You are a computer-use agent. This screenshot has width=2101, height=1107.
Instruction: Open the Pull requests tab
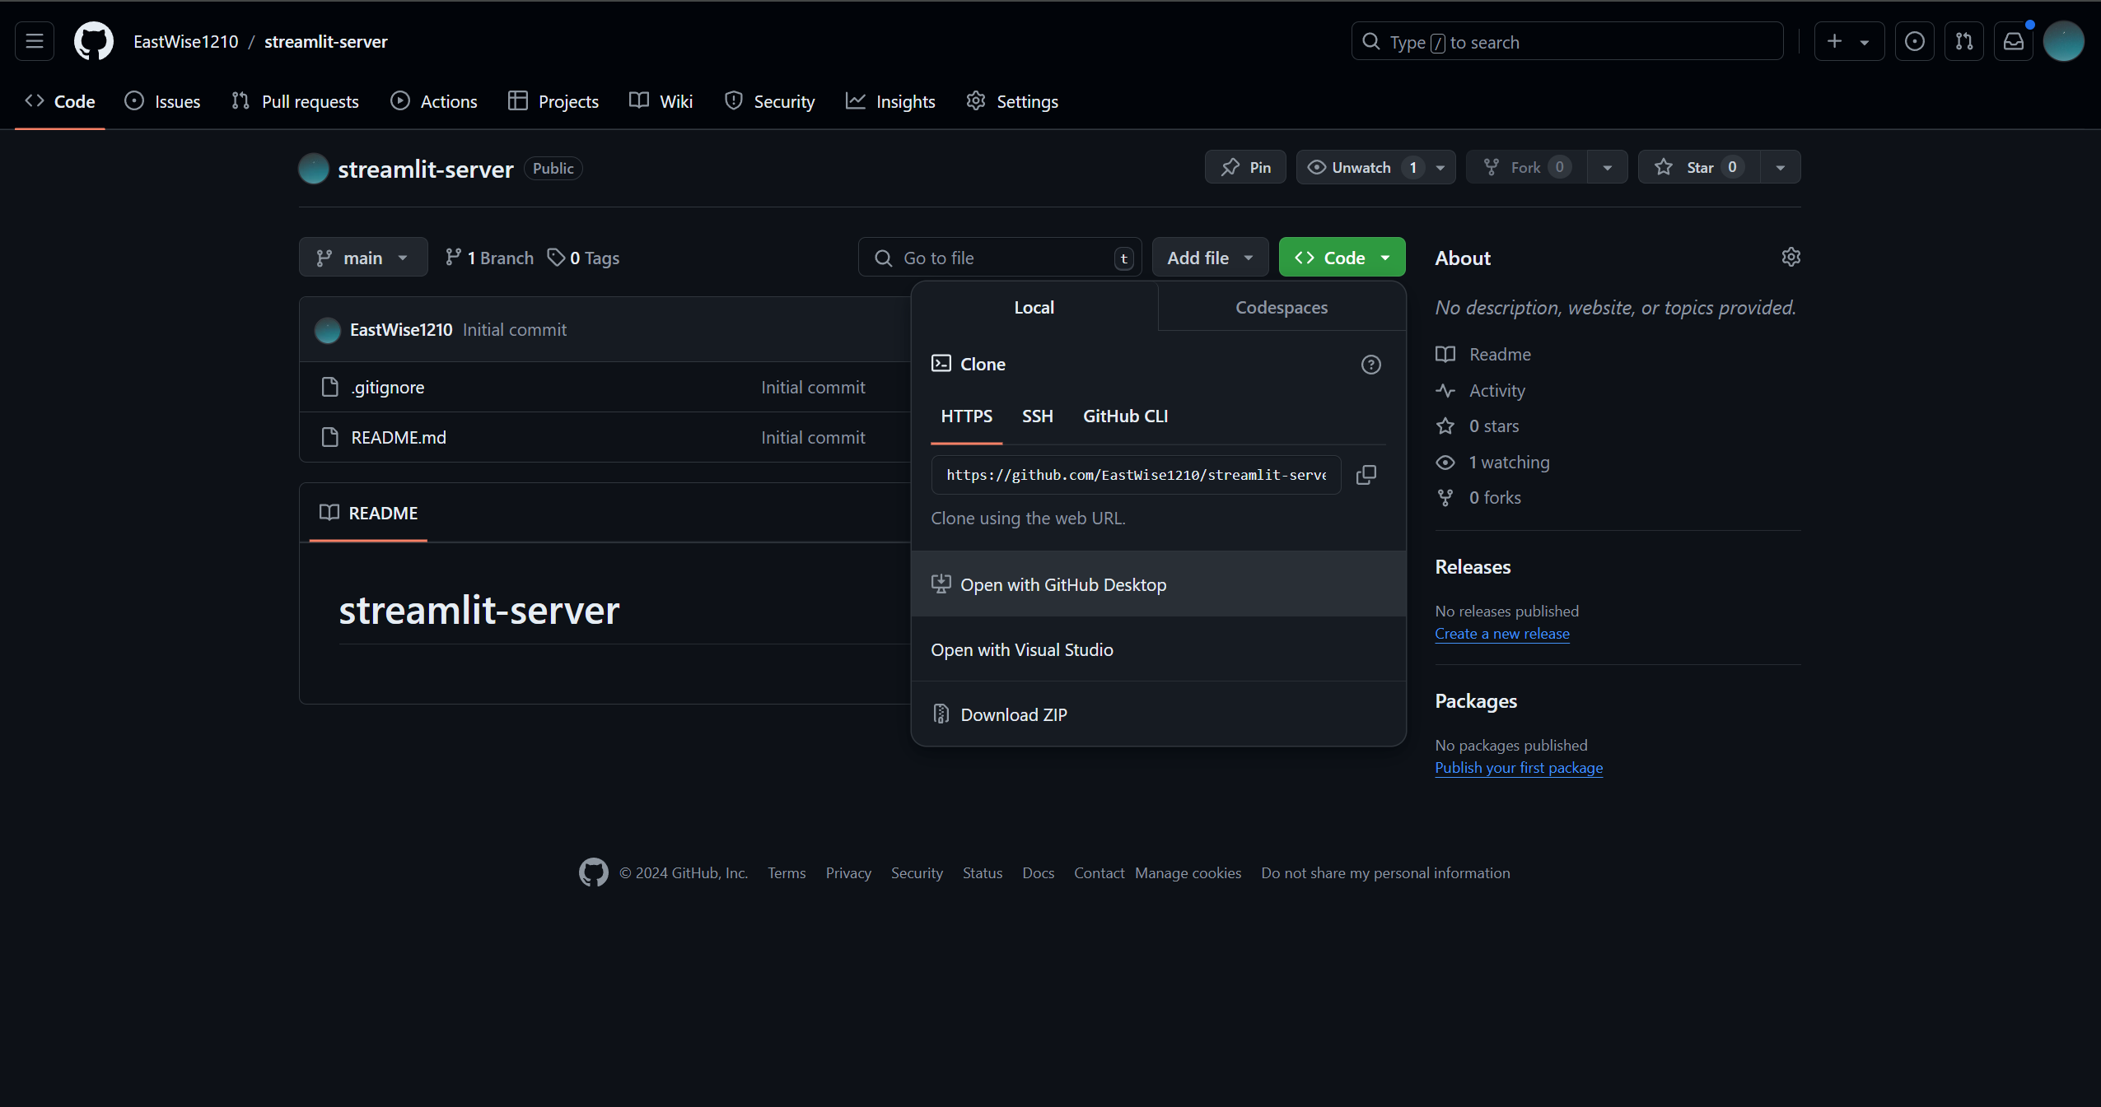[x=295, y=101]
